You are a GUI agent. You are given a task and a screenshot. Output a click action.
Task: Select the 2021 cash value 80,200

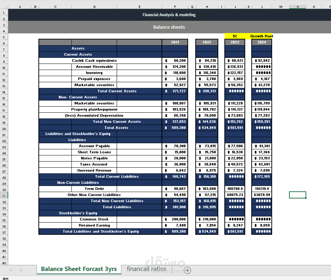175,61
